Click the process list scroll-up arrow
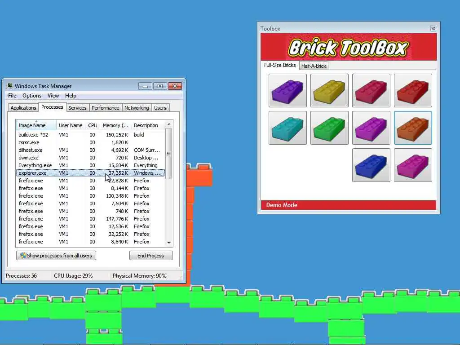 [x=169, y=124]
